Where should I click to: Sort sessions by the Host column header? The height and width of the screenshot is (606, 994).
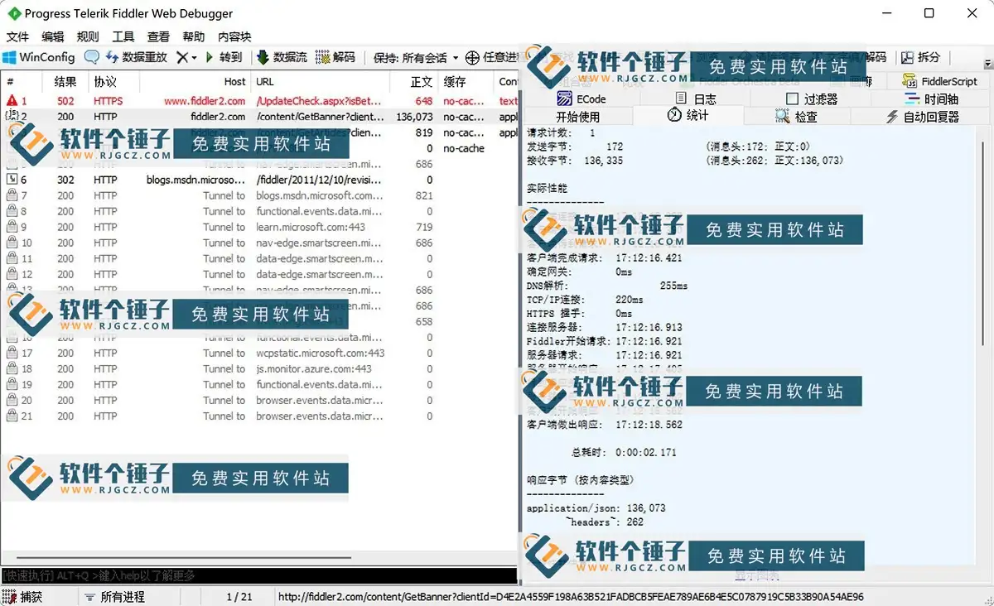pyautogui.click(x=195, y=81)
